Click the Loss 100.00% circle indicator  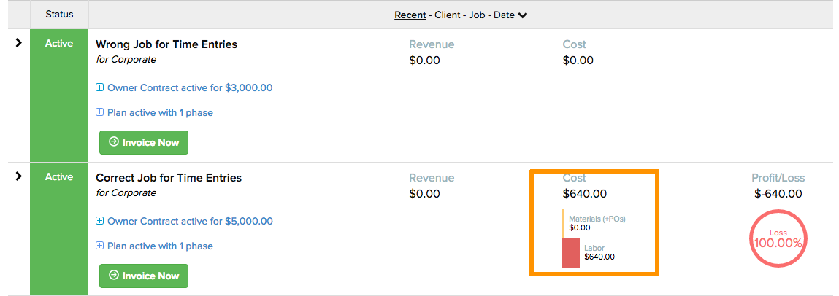pos(778,238)
